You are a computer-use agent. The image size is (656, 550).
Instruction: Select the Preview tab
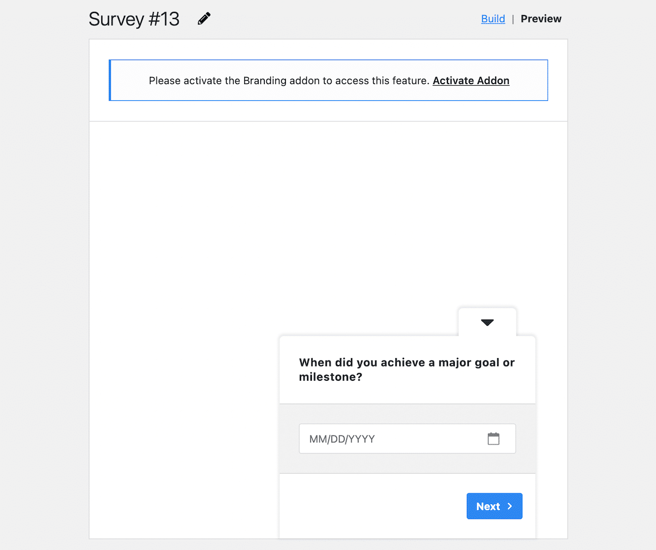(541, 19)
